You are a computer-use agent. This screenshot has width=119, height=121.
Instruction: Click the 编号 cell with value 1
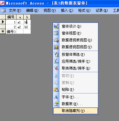point(11,22)
